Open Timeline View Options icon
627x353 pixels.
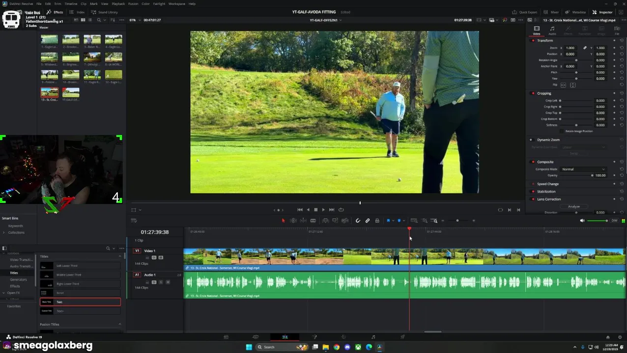tap(134, 221)
